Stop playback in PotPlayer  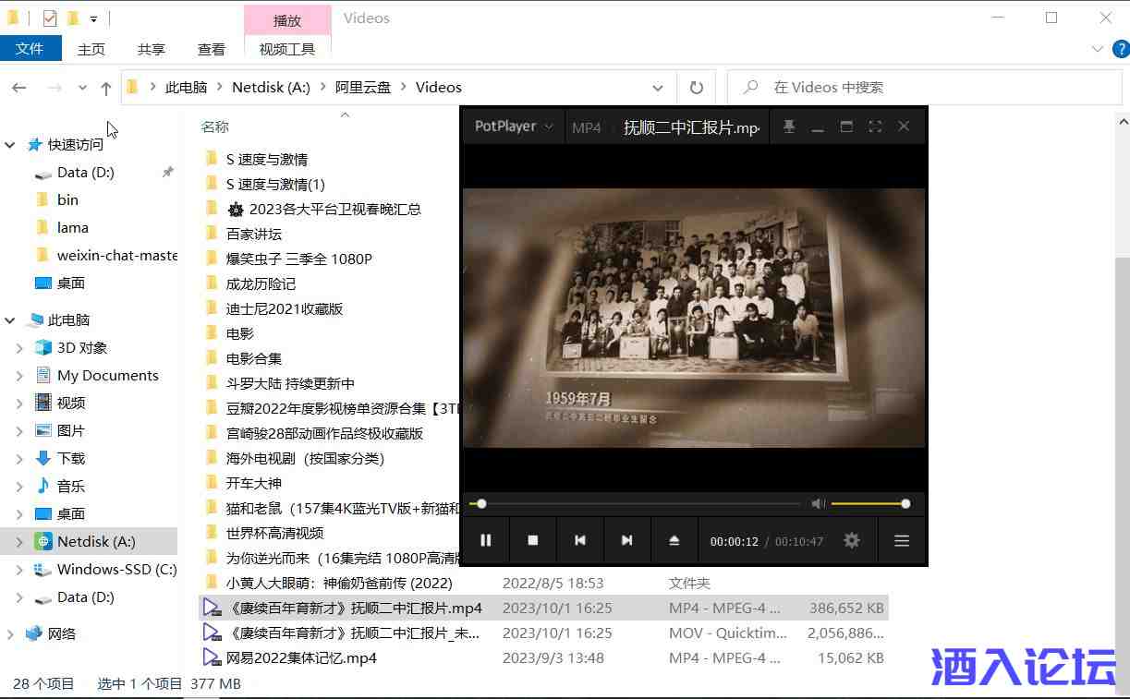[533, 540]
